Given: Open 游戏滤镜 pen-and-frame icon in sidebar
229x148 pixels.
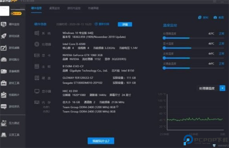Looking at the screenshot, I should click(3, 48).
